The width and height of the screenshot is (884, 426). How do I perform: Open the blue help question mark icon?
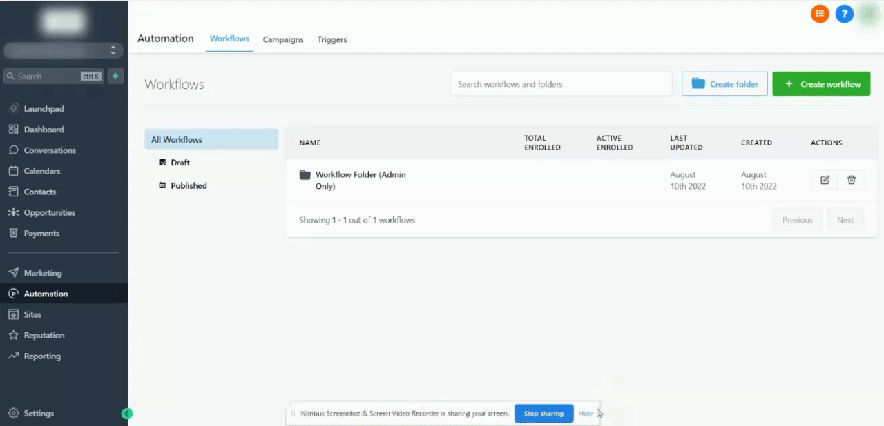pos(844,13)
